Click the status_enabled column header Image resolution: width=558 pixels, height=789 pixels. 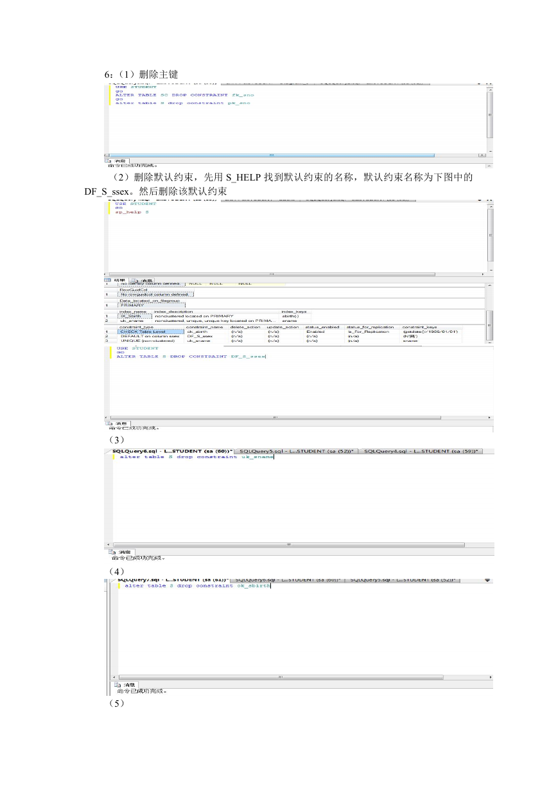324,327
